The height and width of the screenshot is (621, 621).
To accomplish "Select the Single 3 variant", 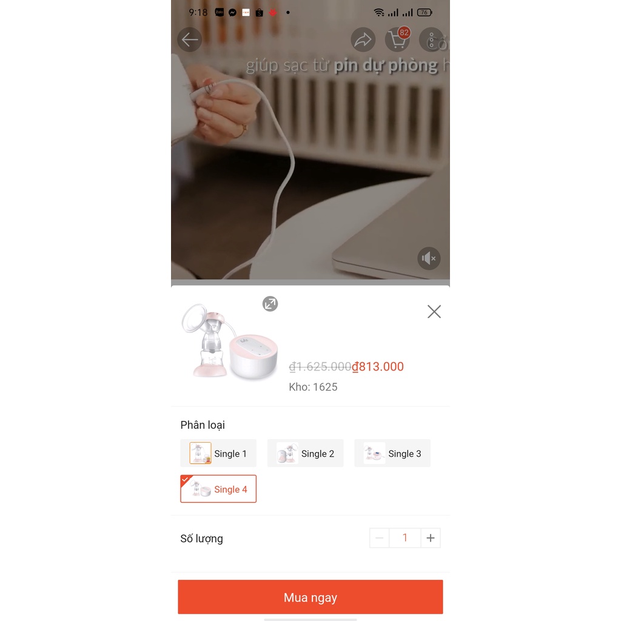I will pyautogui.click(x=392, y=453).
